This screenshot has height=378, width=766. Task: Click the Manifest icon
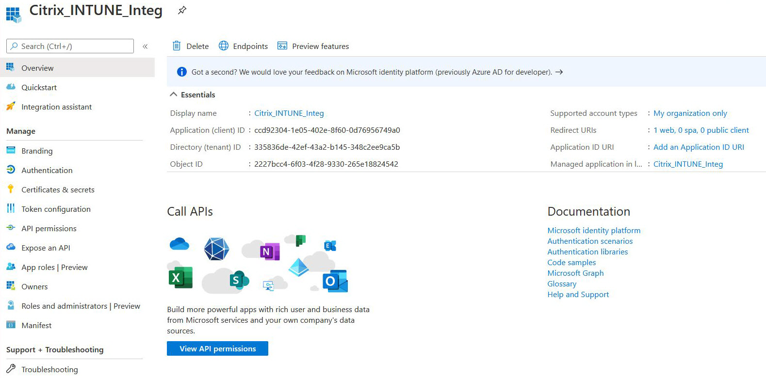click(11, 325)
